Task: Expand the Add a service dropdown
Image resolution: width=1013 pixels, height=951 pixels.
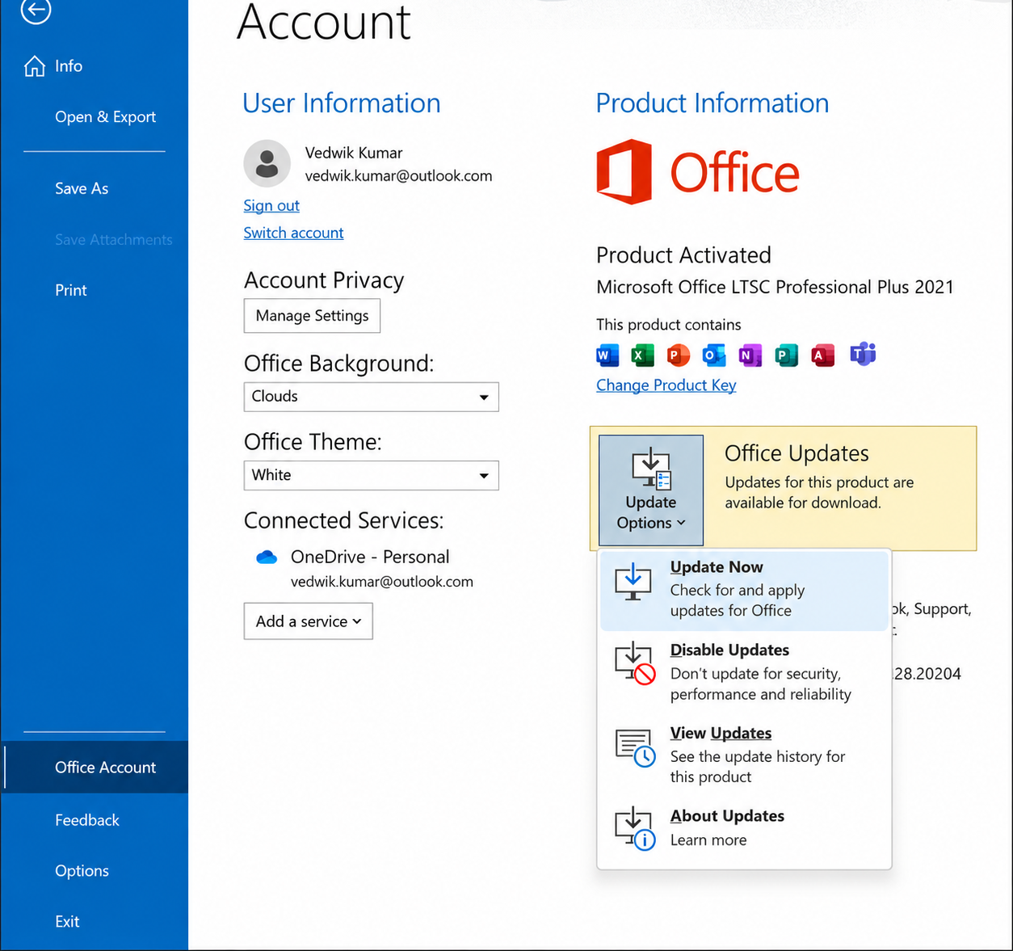Action: pos(309,621)
